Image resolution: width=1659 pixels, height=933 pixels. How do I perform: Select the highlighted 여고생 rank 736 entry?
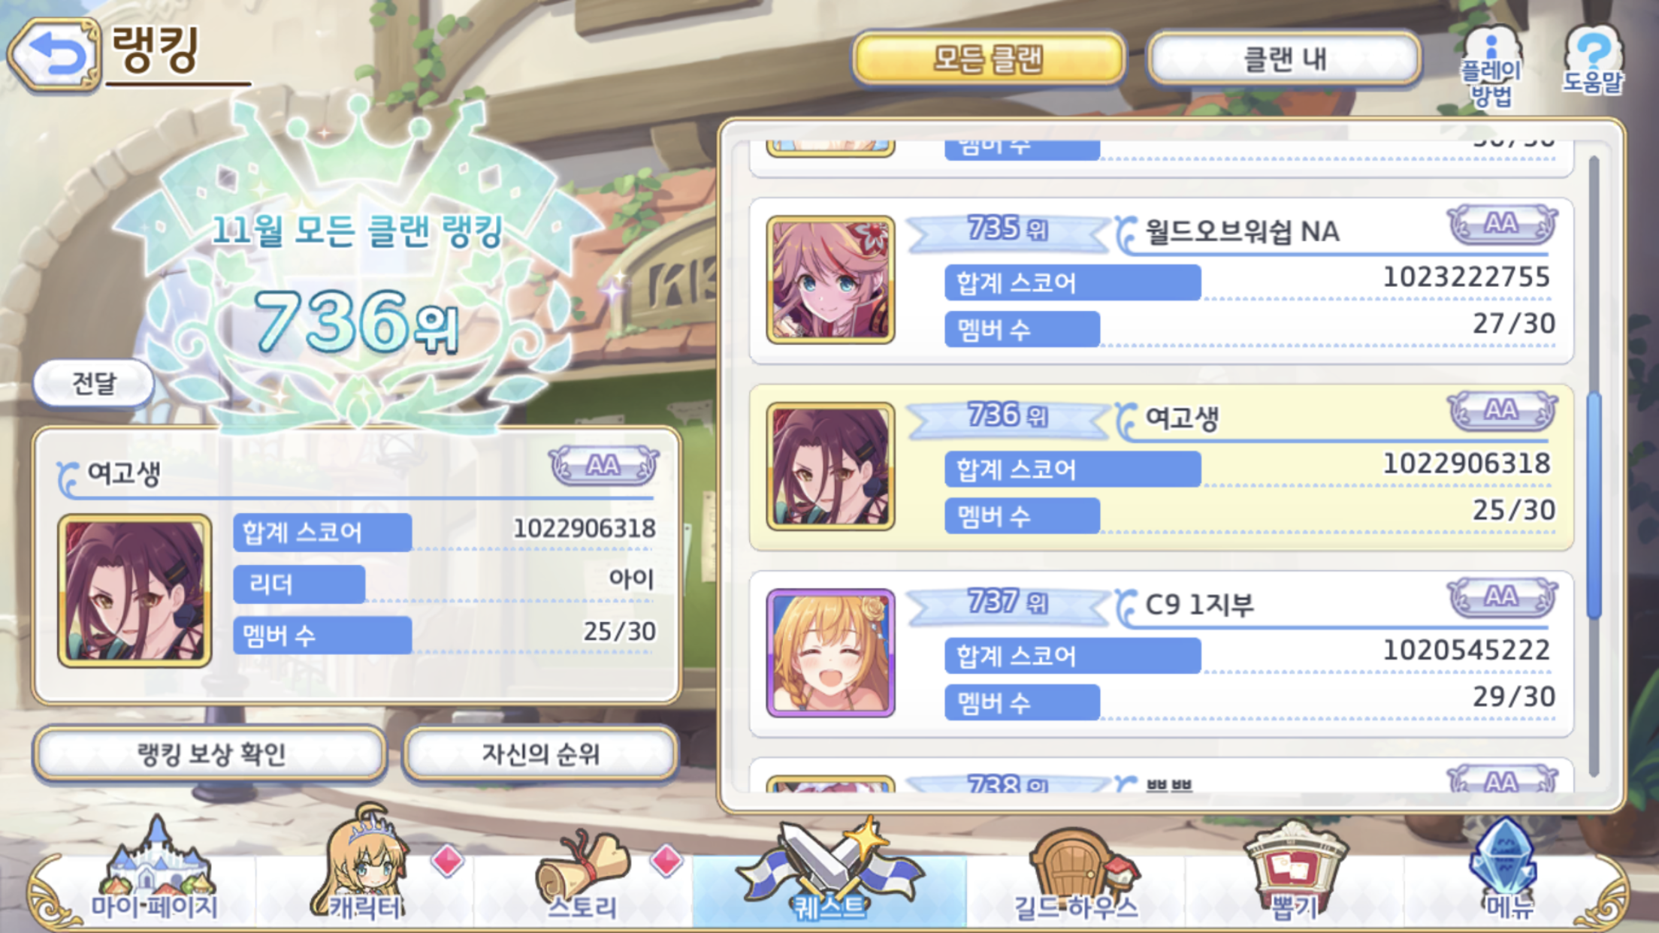pos(1161,467)
